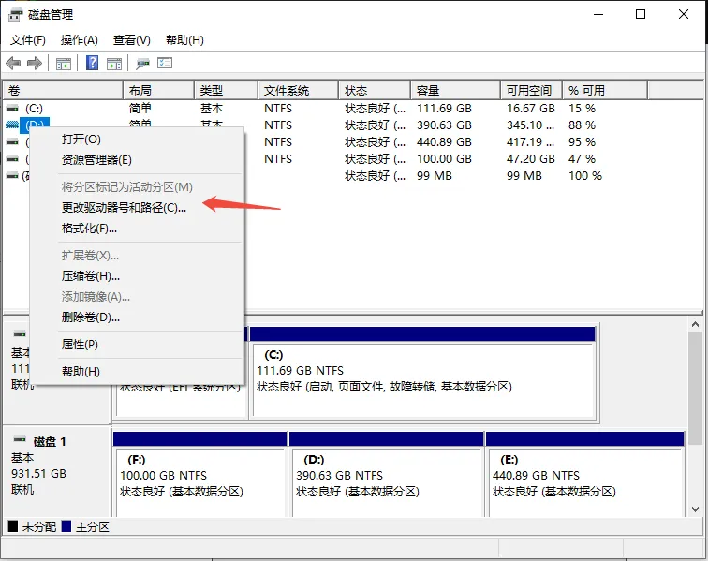The image size is (708, 561).
Task: Click the rescan disks toolbar icon
Action: click(x=142, y=64)
